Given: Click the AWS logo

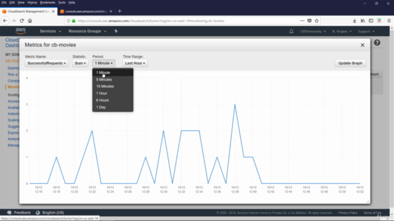Looking at the screenshot, I should point(20,31).
